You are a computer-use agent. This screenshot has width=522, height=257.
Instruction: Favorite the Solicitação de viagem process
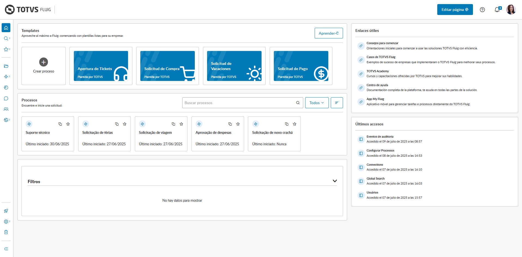point(181,124)
